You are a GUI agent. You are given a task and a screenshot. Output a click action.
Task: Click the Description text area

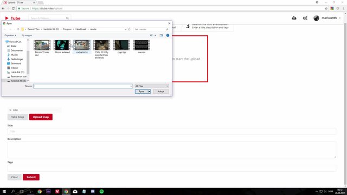click(x=172, y=149)
